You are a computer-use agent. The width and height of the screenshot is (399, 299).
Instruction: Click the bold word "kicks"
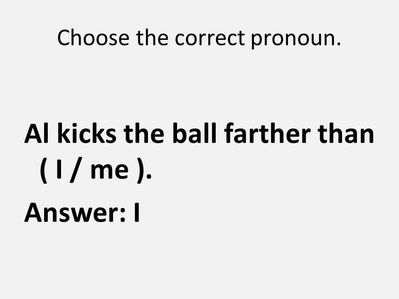pyautogui.click(x=87, y=133)
